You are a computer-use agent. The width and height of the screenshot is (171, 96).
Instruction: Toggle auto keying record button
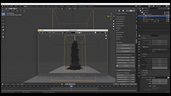(x=62, y=84)
